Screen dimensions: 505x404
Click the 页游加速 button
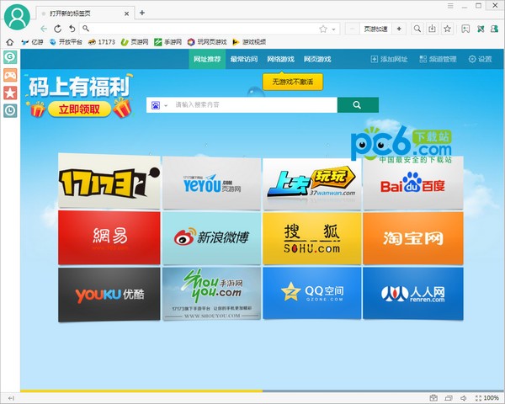tap(375, 29)
